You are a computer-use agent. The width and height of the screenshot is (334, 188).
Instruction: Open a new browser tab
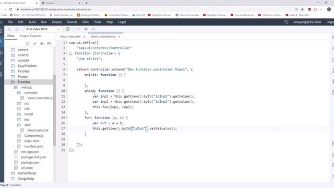click(x=86, y=3)
